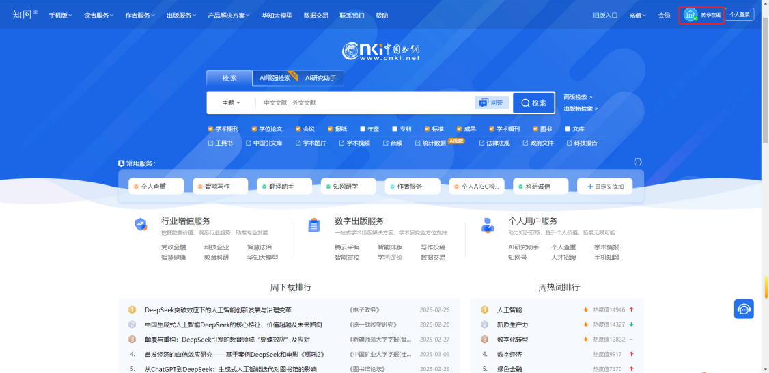The height and width of the screenshot is (373, 769).
Task: Uncheck the 学位论文 checkbox
Action: 255,129
